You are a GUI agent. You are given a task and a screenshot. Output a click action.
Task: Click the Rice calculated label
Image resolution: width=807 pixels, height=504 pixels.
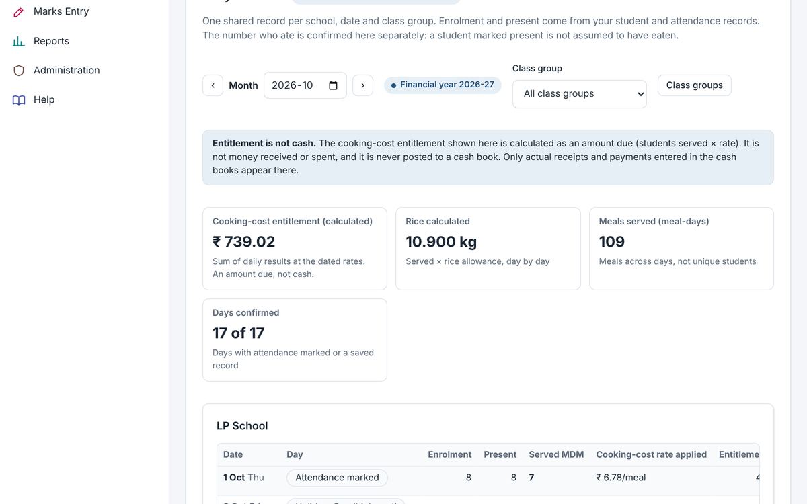point(438,221)
